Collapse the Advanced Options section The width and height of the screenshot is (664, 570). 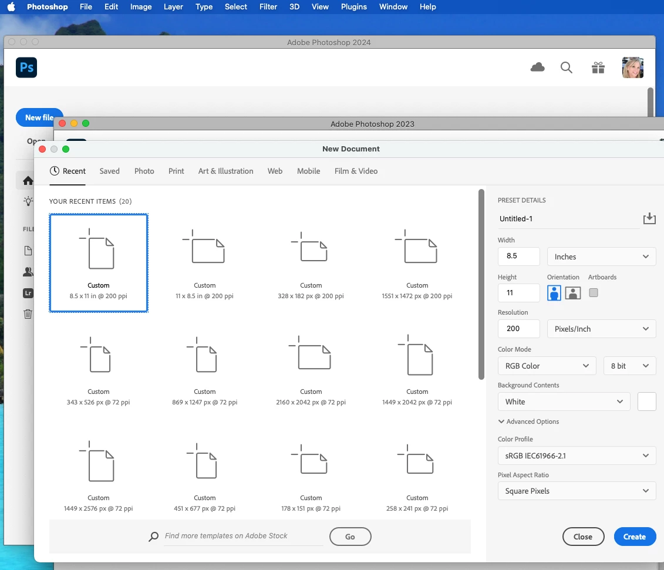point(528,421)
